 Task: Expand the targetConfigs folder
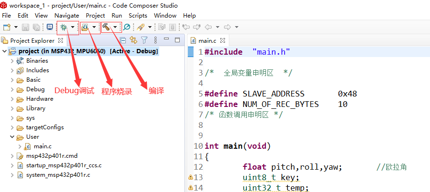(12, 127)
